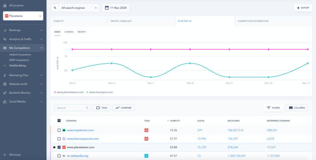Open Visibility Rating submenu item

pos(17,65)
